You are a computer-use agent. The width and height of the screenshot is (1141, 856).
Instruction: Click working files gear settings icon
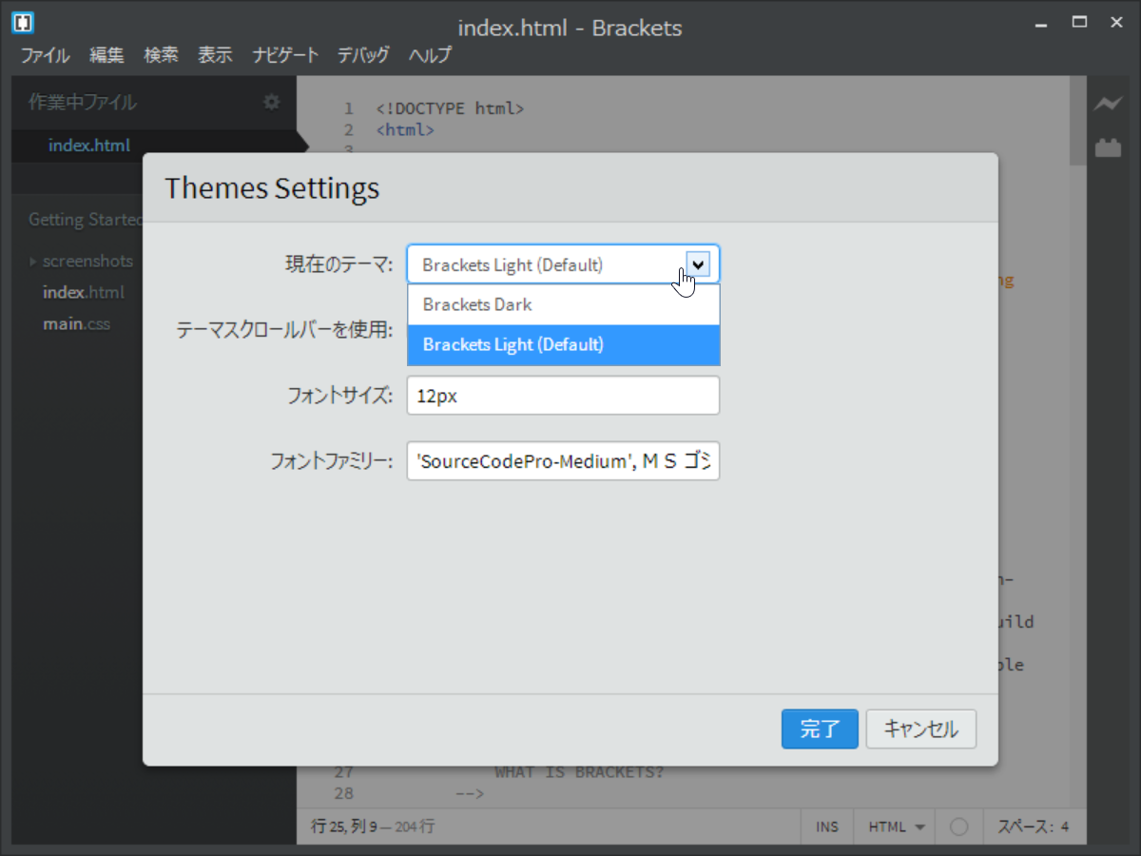(272, 102)
